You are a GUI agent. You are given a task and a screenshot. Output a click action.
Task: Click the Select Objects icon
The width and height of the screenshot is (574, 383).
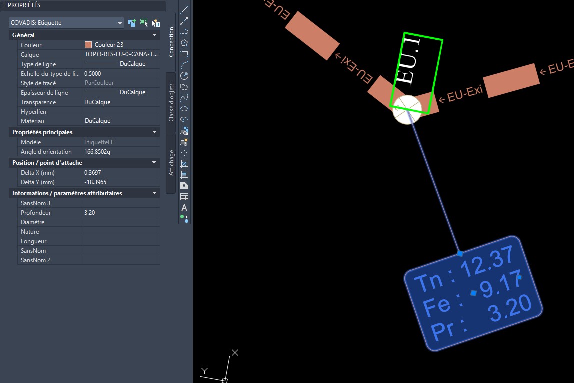click(144, 23)
